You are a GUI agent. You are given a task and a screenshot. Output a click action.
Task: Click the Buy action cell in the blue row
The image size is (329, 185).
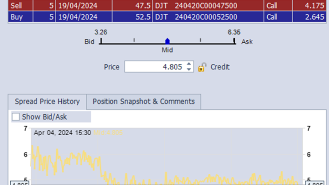tap(16, 17)
